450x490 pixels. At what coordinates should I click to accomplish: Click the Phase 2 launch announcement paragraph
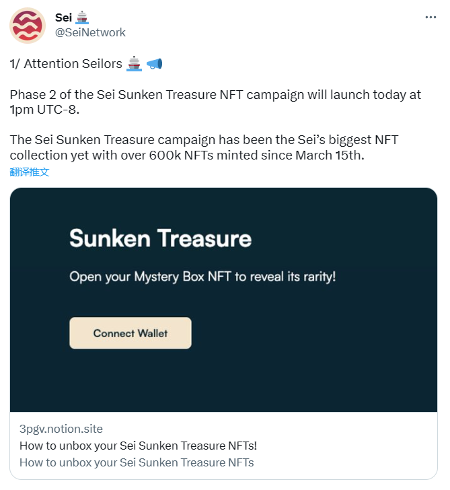[215, 102]
